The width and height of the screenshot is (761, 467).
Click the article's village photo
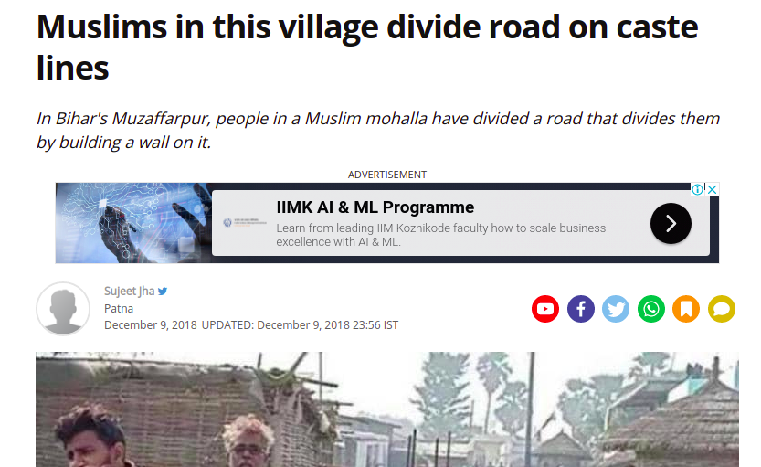pyautogui.click(x=387, y=409)
